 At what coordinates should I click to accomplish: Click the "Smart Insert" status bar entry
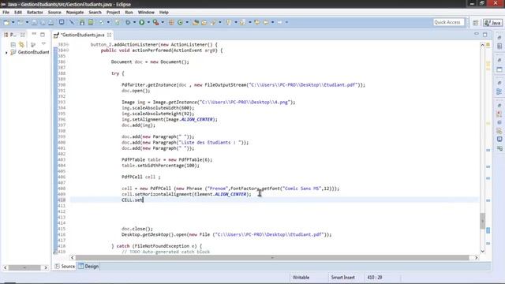pyautogui.click(x=342, y=277)
